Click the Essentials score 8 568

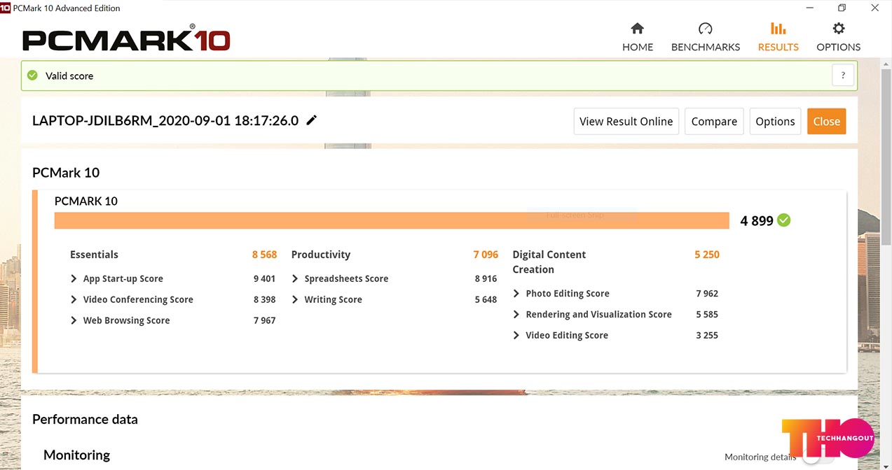pos(265,255)
